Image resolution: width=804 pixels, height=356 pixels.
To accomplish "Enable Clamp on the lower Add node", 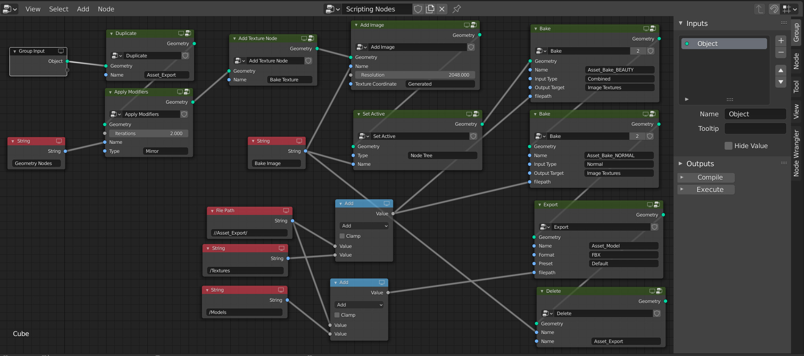I will point(337,315).
